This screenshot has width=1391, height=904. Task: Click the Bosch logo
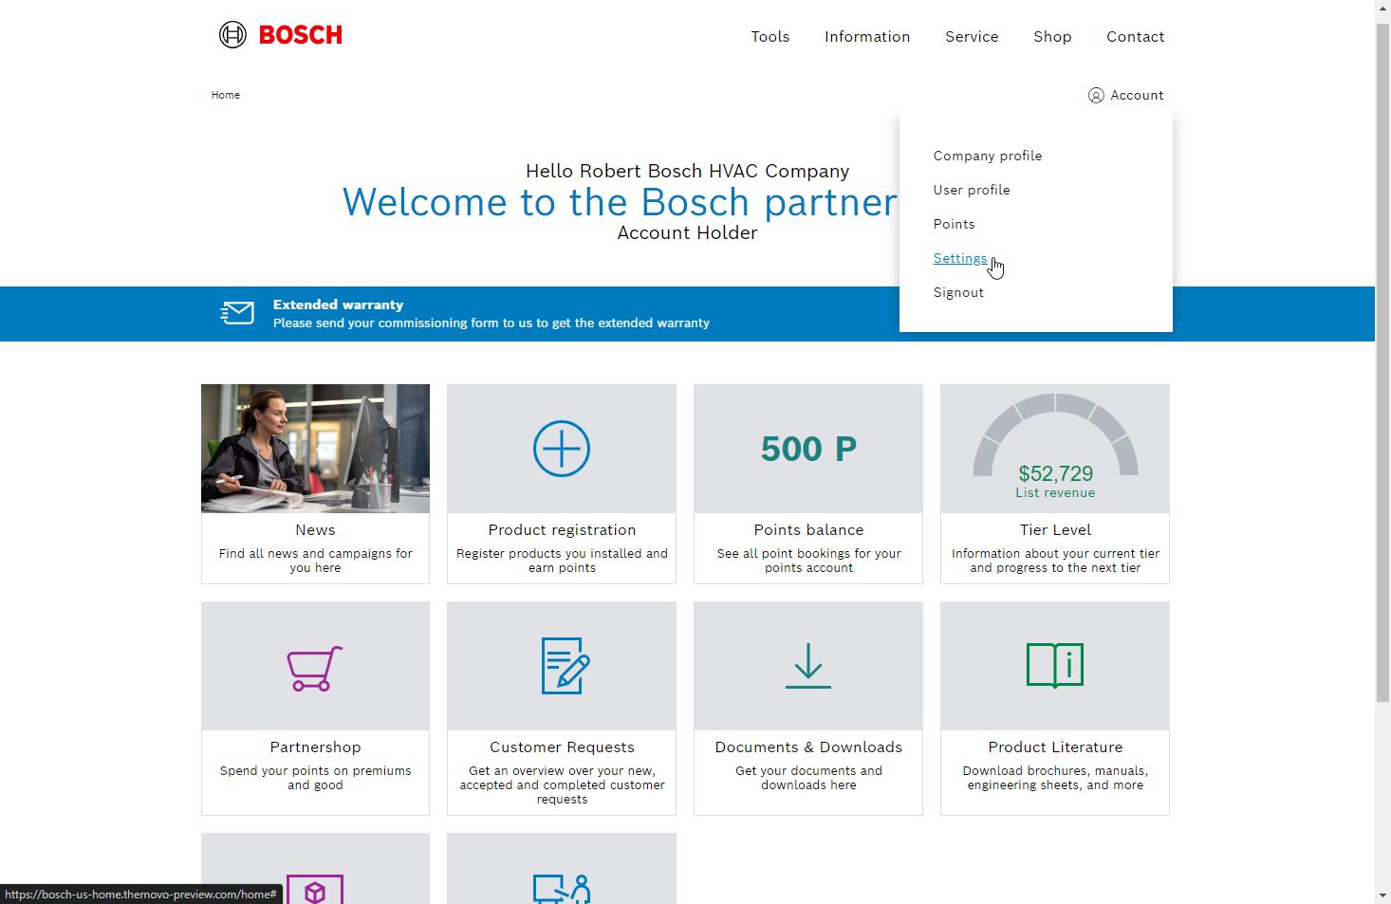coord(280,35)
